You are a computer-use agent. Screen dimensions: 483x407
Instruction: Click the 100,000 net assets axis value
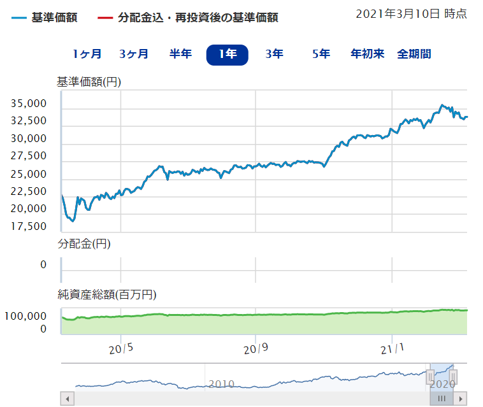(x=25, y=316)
